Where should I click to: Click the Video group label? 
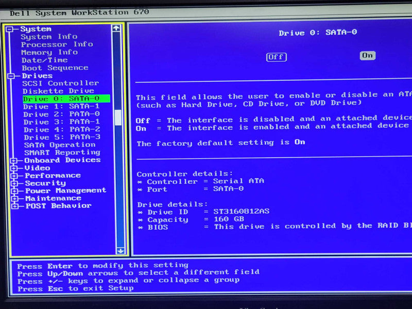[37, 168]
